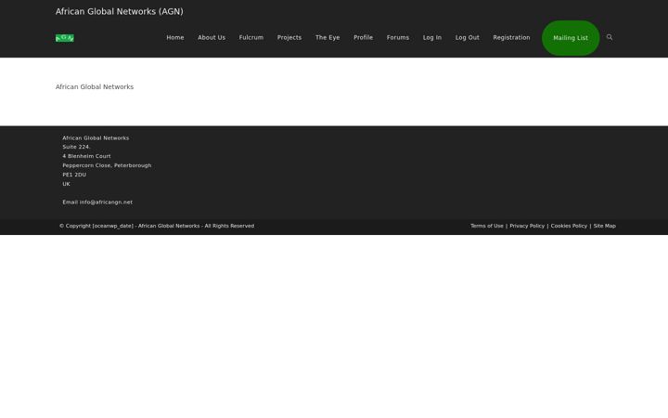Open the Registration page

[x=511, y=37]
